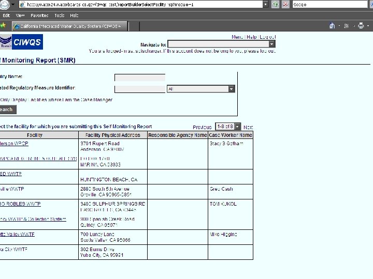This screenshot has width=373, height=279.
Task: Click the Case Worker Name column header
Action: coord(230,135)
